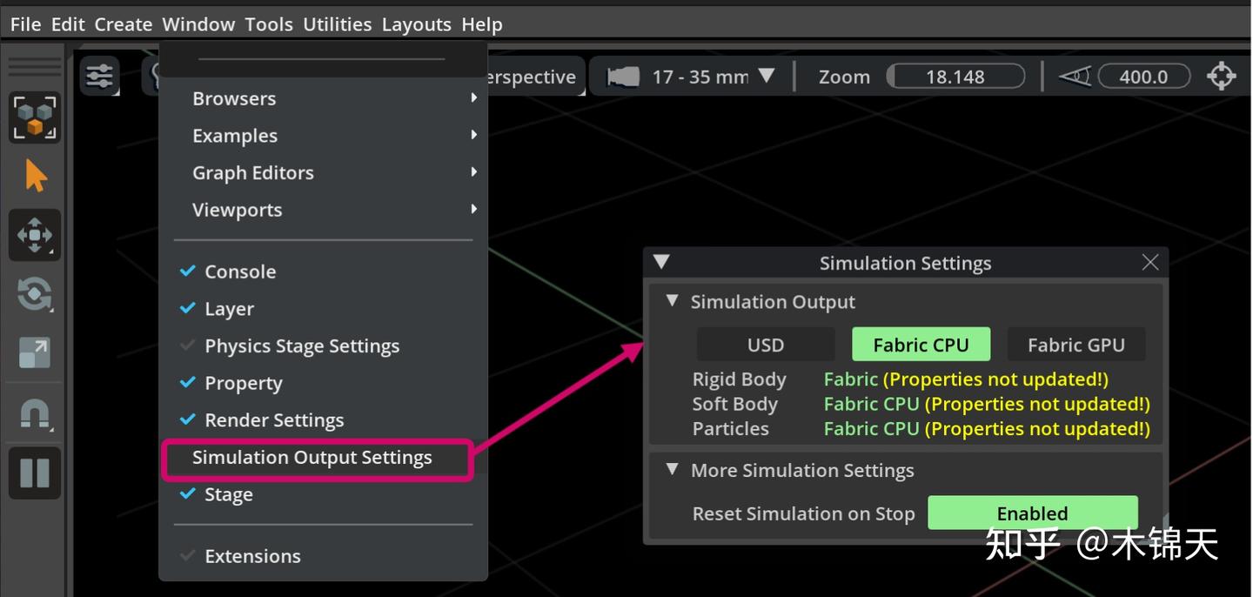Click the crosshair icon in viewport toolbar
The image size is (1253, 597).
click(x=1221, y=77)
